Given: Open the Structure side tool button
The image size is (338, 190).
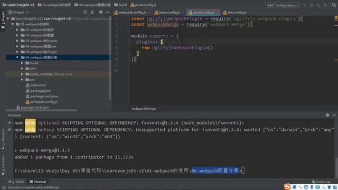Looking at the screenshot, I should (x=3, y=139).
